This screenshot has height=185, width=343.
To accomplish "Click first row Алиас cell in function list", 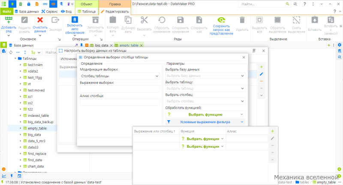I will coord(247,139).
